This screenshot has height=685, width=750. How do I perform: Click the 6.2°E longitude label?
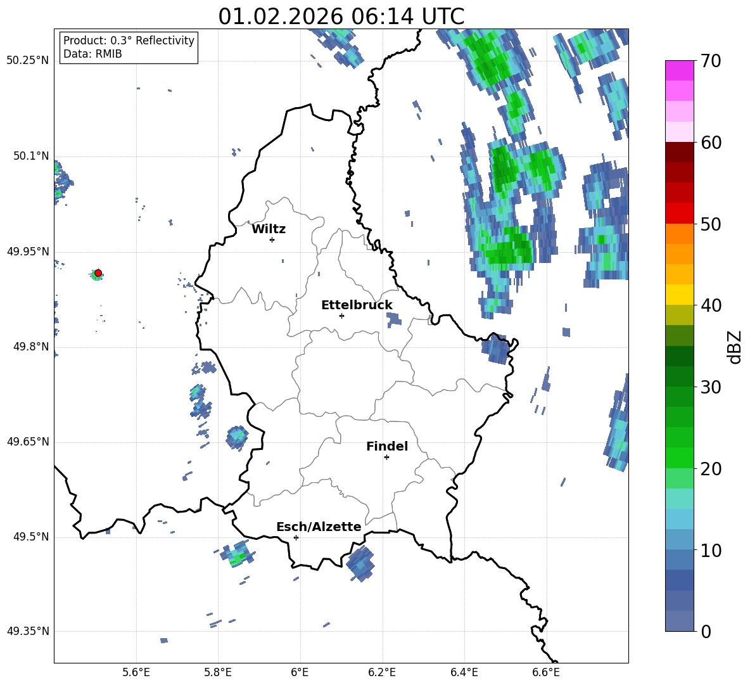pos(382,672)
